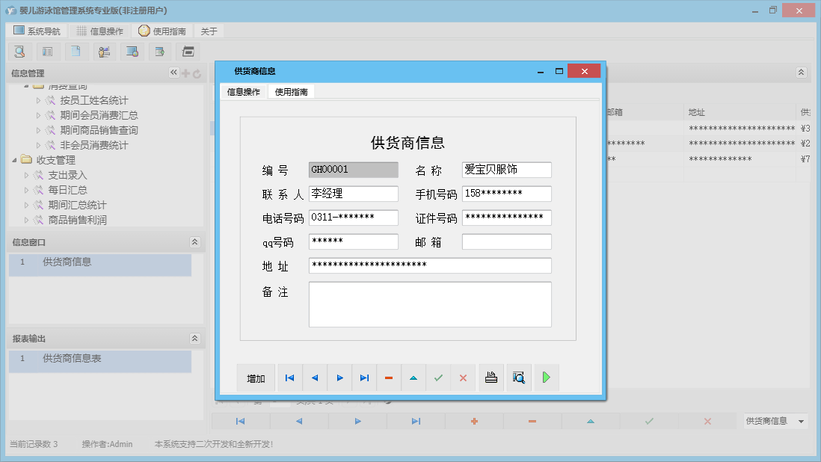Jump to the last record in supplier dialog
The width and height of the screenshot is (821, 462).
pyautogui.click(x=364, y=378)
